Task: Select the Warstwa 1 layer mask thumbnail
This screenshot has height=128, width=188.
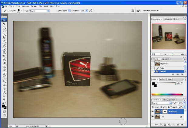Action: click(165, 112)
